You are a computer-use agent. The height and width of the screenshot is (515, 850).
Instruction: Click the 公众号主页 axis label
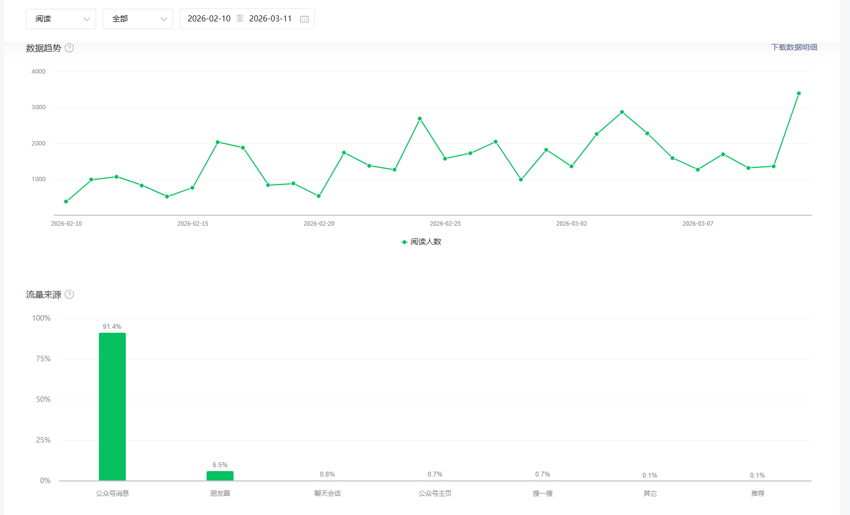click(x=435, y=494)
